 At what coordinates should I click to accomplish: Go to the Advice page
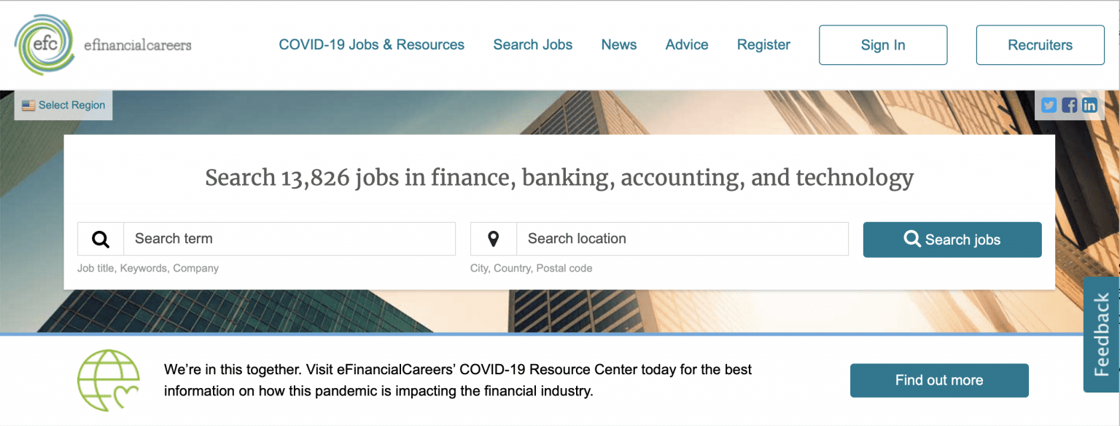click(686, 44)
